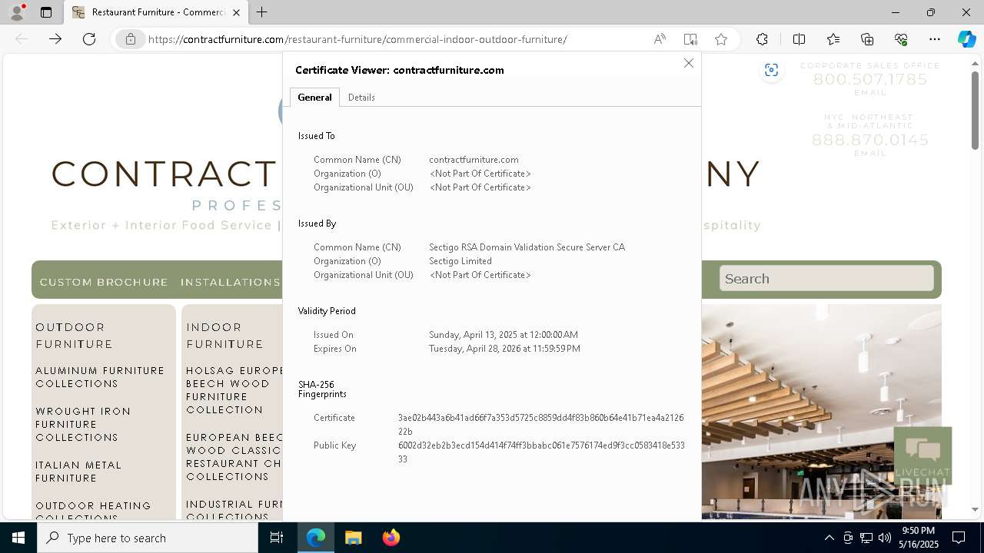Click Sectigo Limited organization value
This screenshot has width=984, height=553.
click(x=460, y=261)
